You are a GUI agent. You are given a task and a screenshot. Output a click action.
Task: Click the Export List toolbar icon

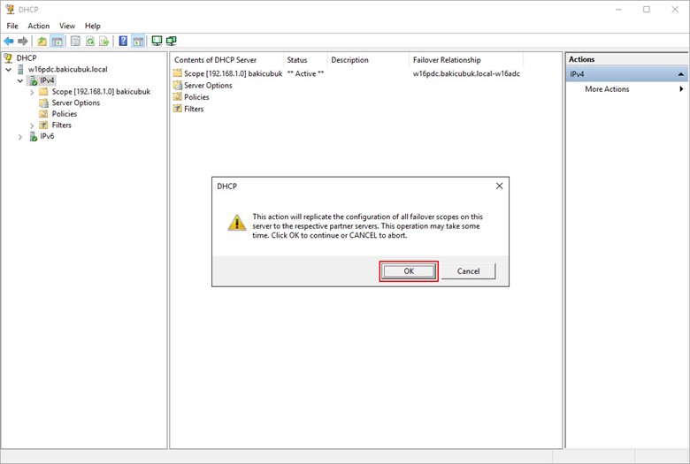click(104, 41)
